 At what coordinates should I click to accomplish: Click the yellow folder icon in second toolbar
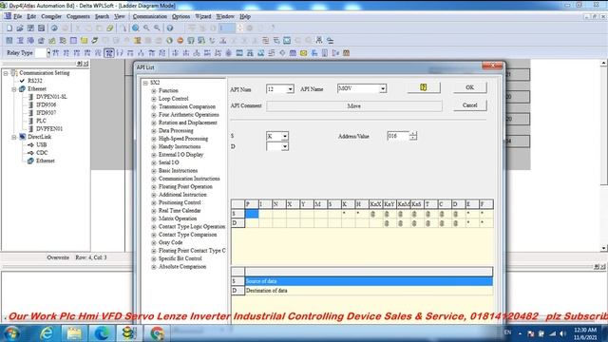[x=84, y=40]
